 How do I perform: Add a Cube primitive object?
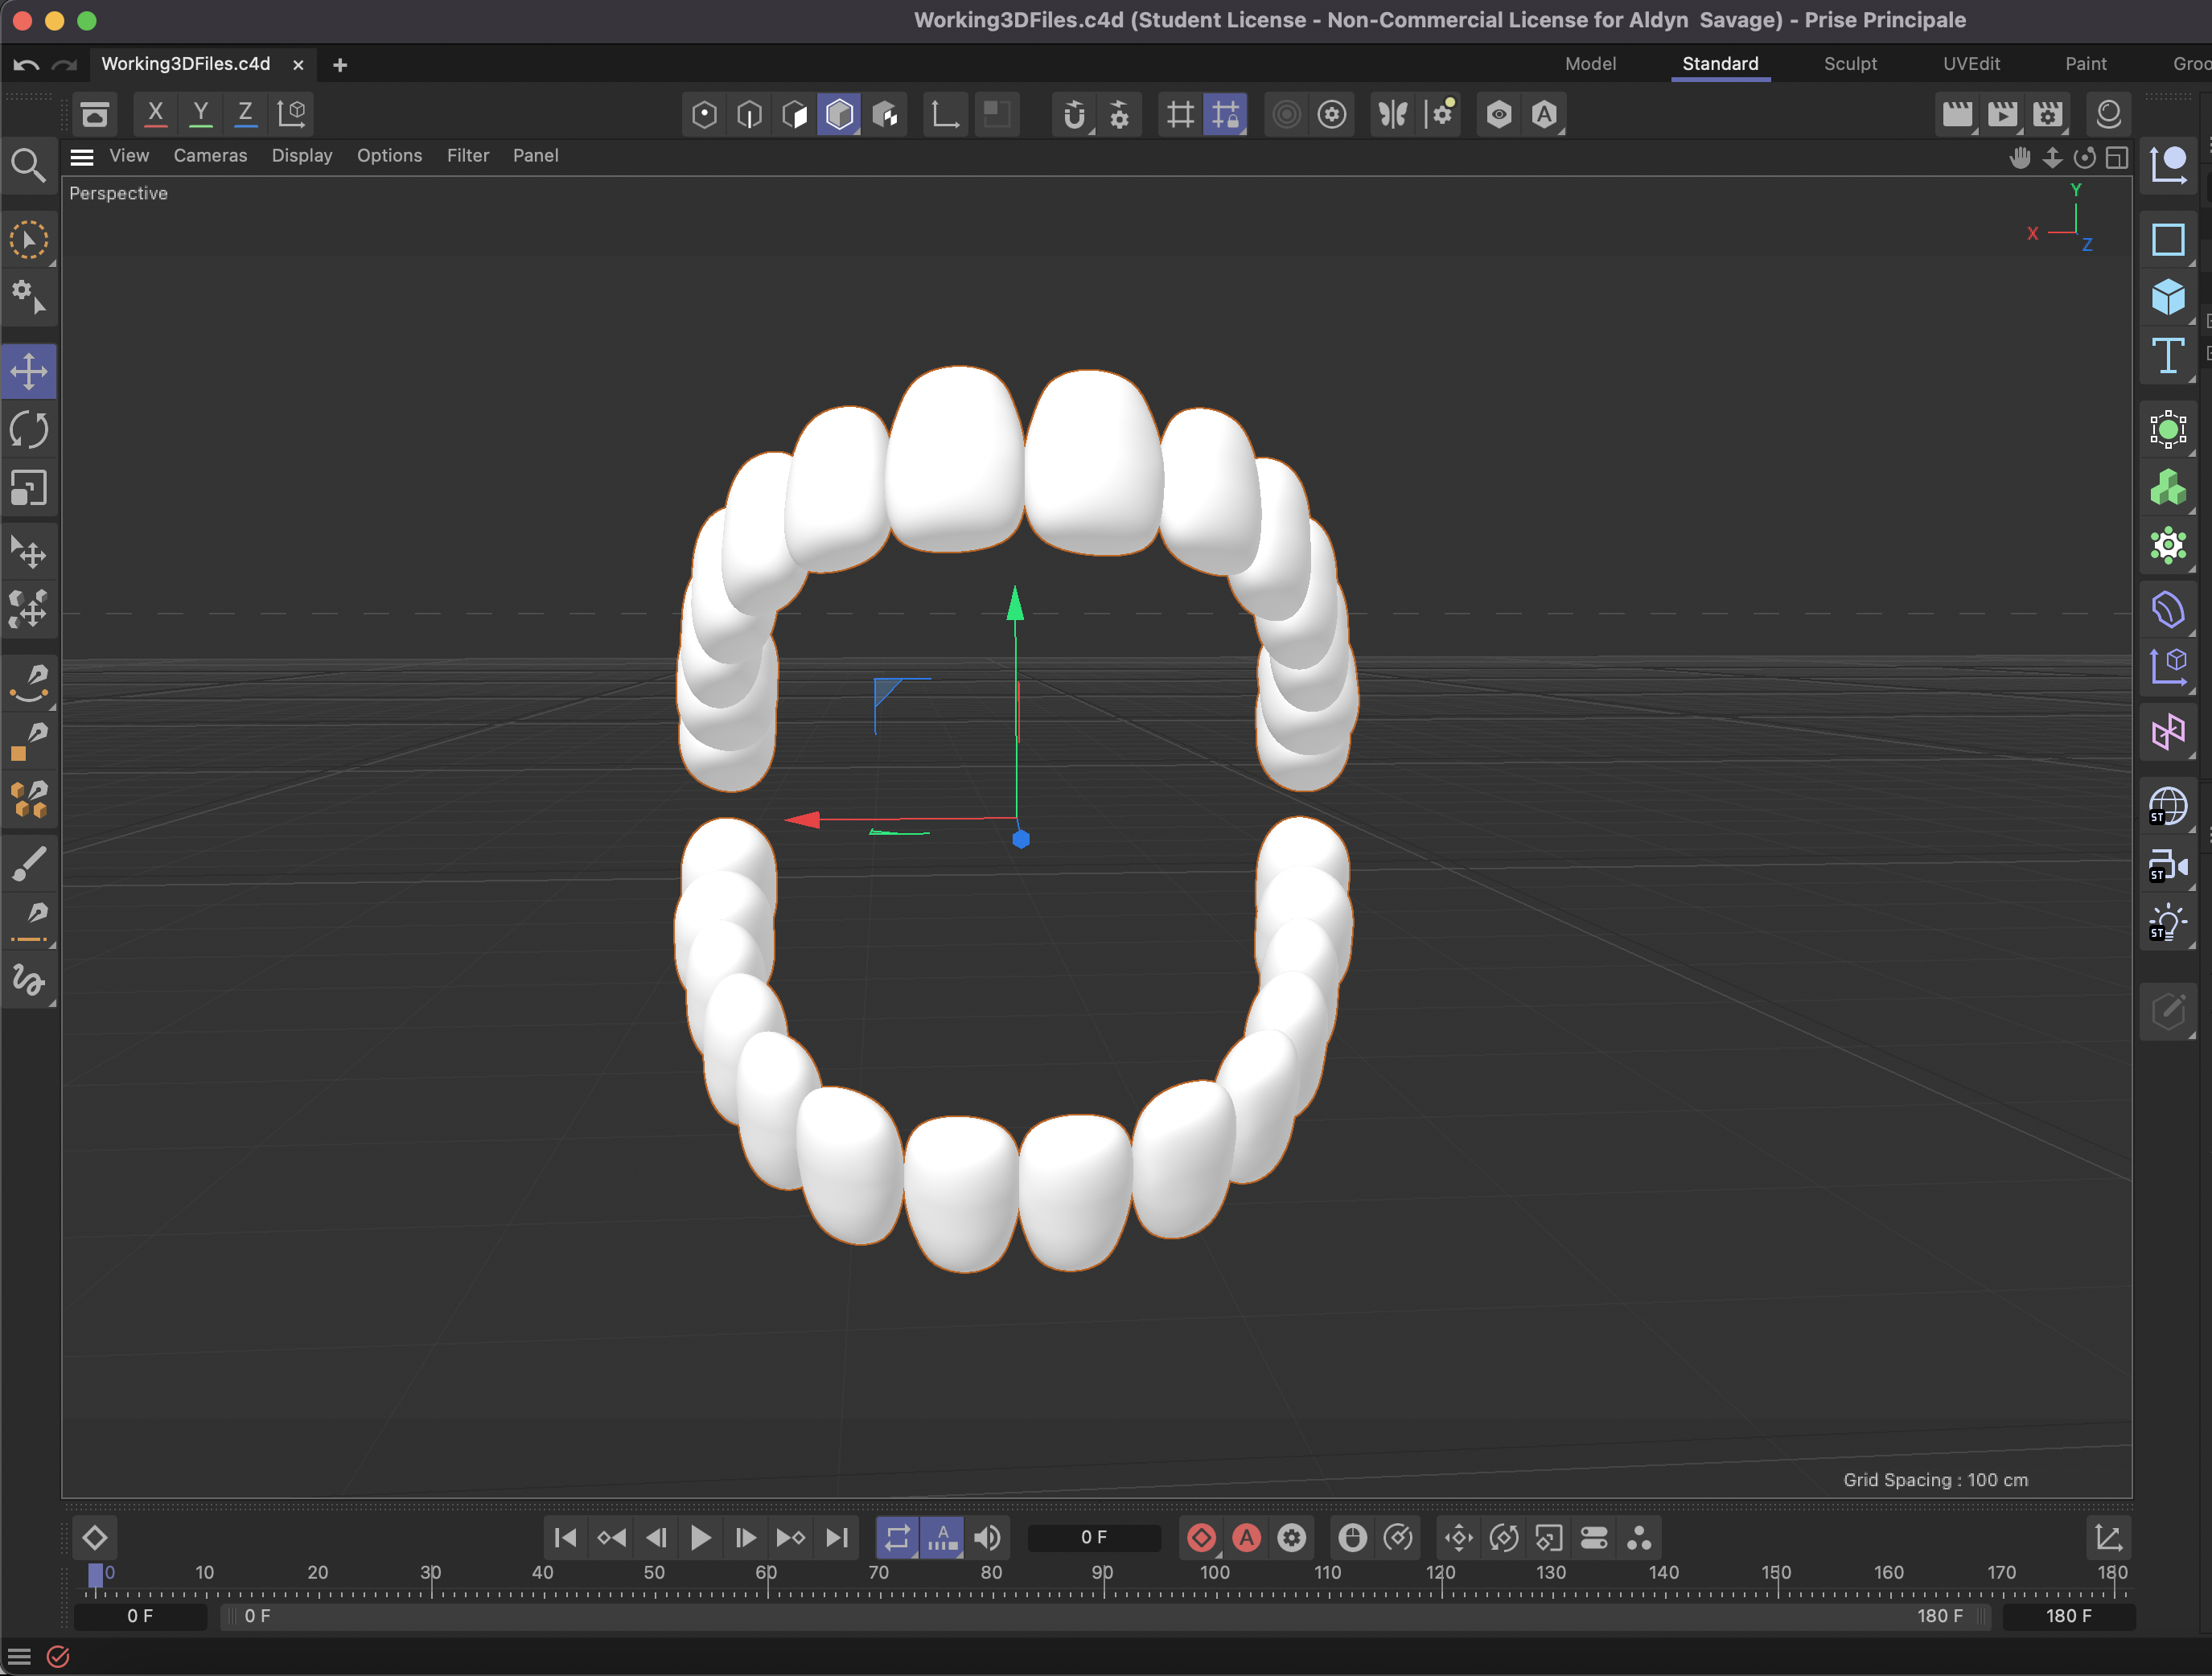pos(2167,298)
